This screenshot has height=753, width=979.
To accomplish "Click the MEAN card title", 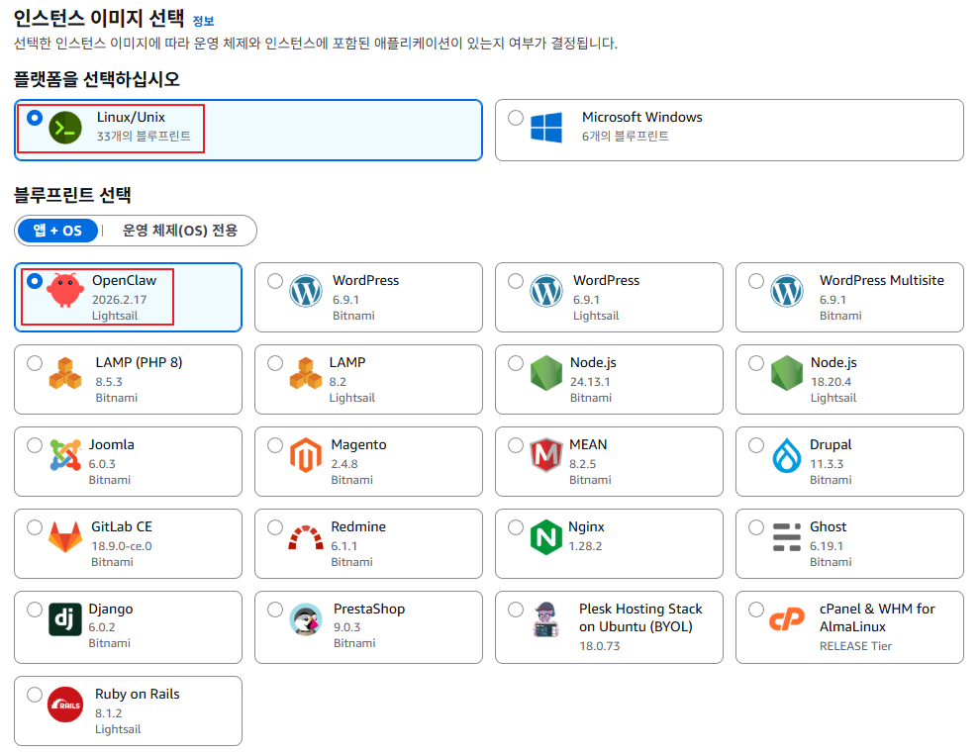I will pyautogui.click(x=588, y=445).
